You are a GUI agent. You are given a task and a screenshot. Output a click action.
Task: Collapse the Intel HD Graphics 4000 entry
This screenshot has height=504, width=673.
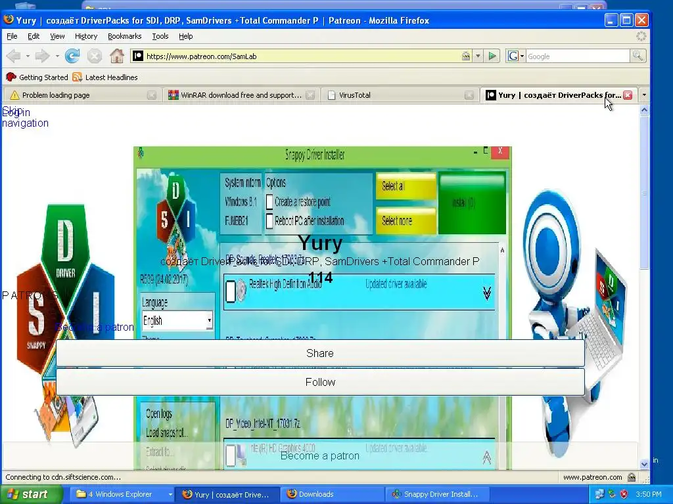[x=486, y=457]
